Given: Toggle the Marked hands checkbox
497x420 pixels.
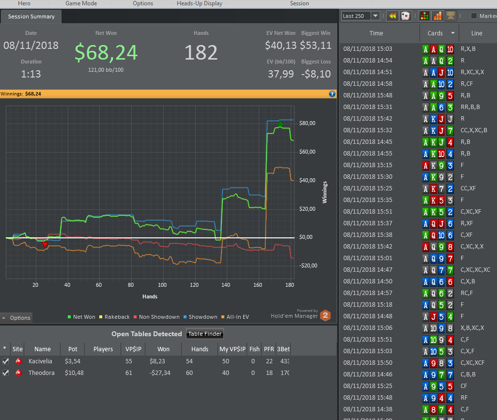Looking at the screenshot, I should pos(474,16).
